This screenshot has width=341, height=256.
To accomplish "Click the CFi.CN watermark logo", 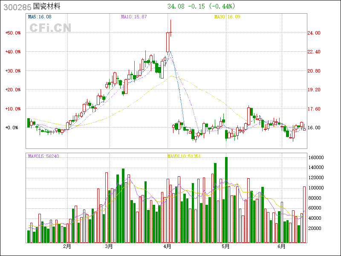I will [x=50, y=28].
